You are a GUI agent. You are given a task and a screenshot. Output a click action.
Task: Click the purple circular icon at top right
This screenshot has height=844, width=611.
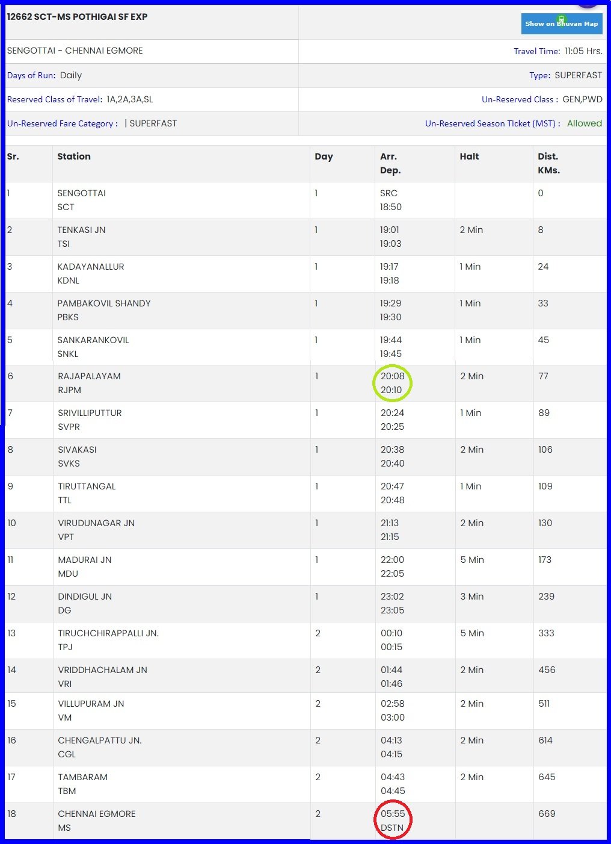[588, 3]
